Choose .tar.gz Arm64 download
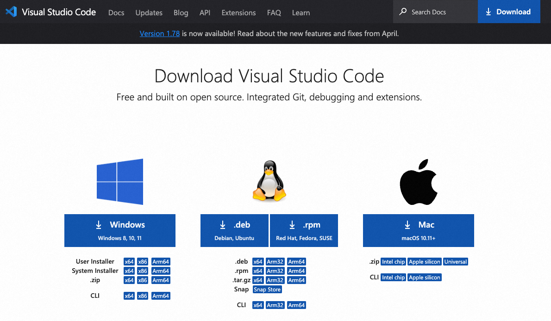 tap(296, 280)
